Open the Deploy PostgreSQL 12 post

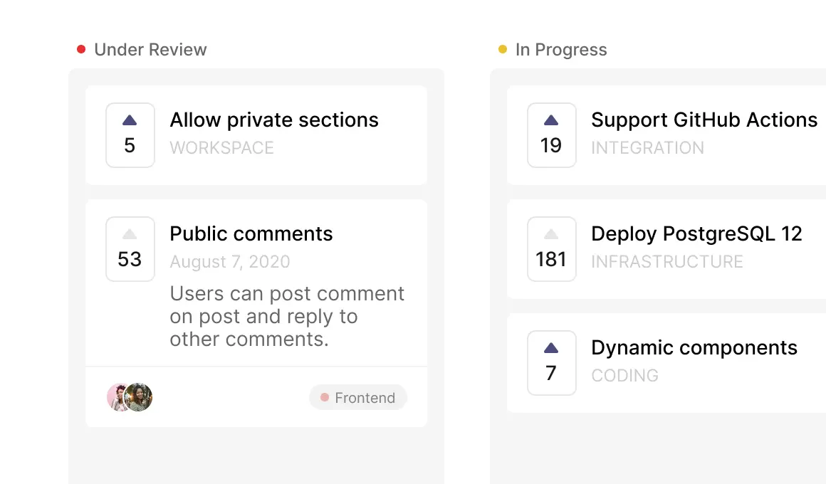(696, 233)
